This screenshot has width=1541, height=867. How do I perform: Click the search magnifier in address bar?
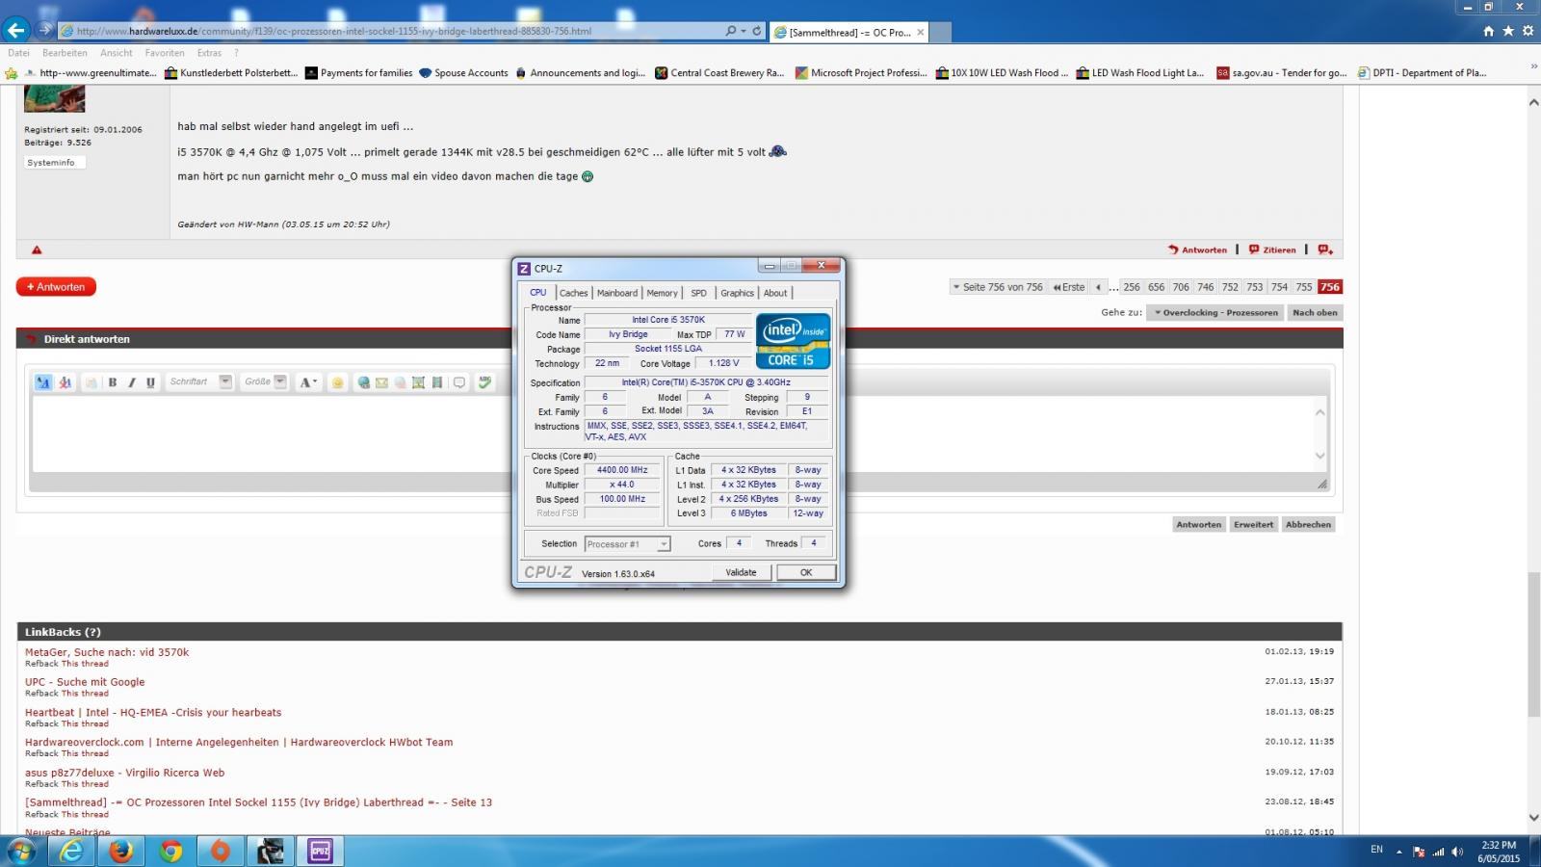coord(731,31)
